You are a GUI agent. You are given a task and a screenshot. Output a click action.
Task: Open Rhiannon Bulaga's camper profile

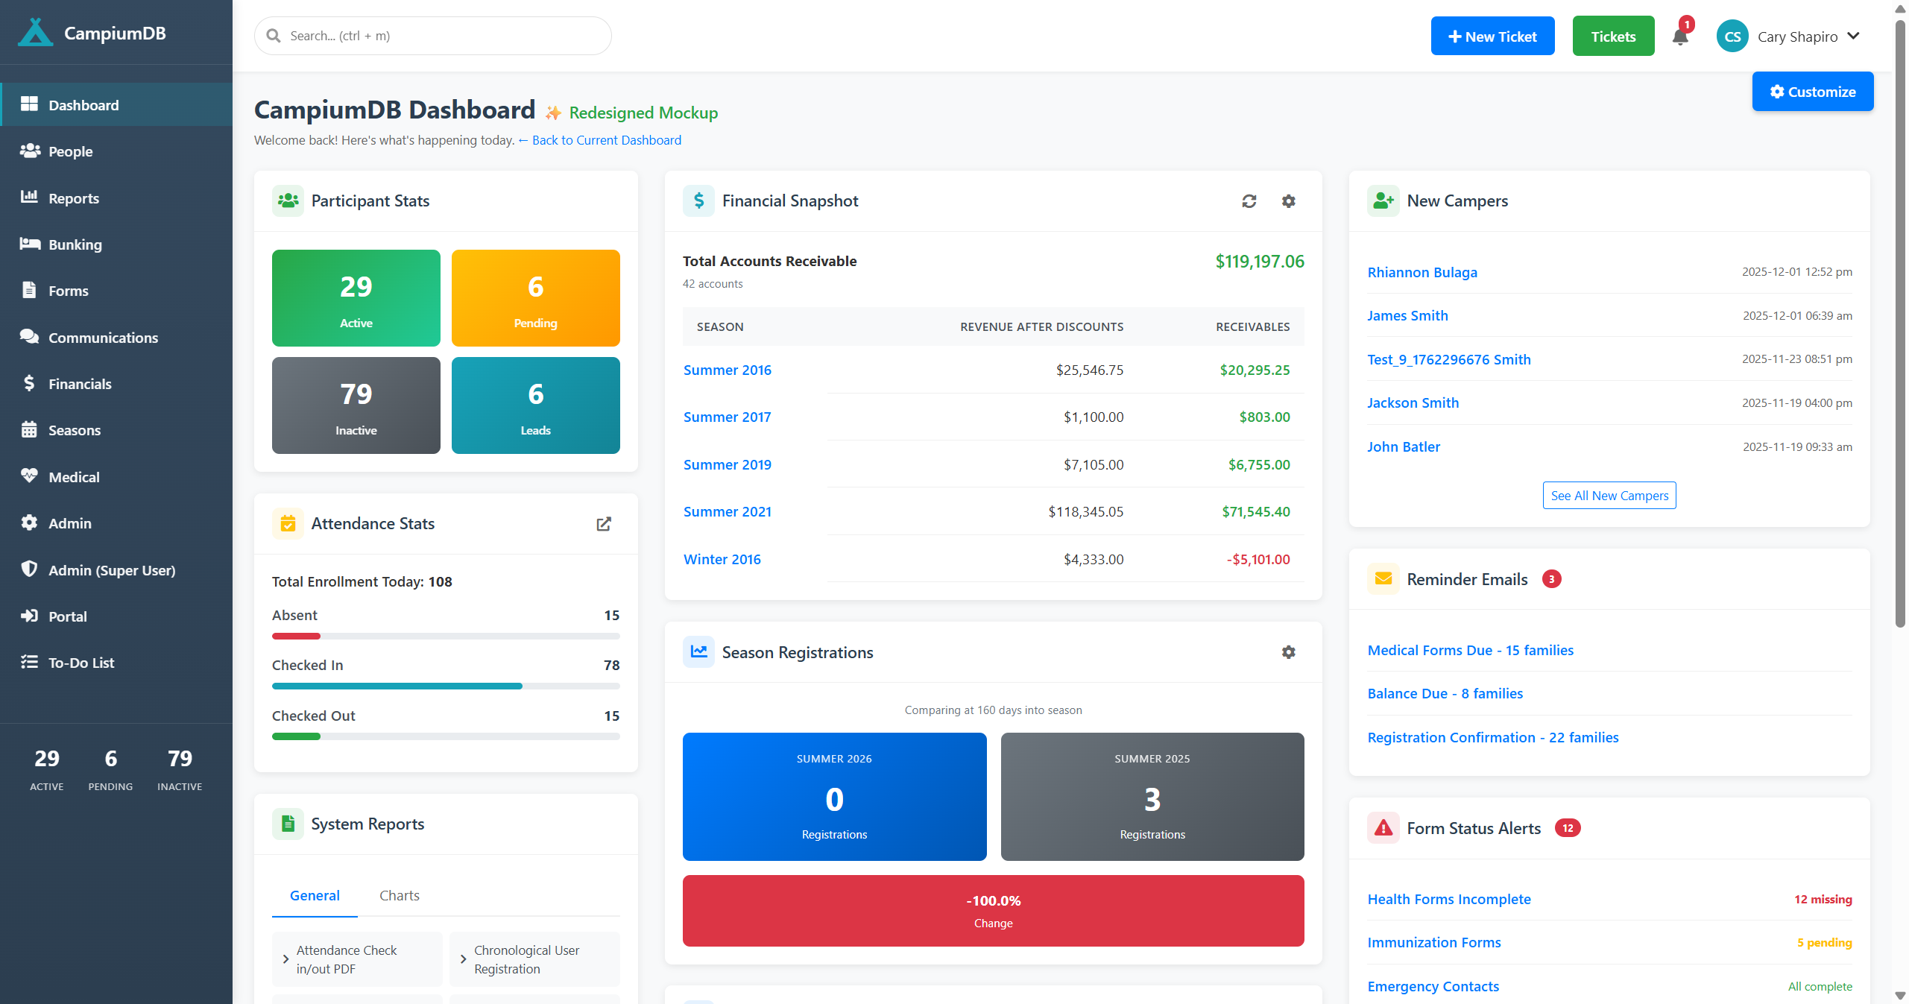pos(1422,272)
